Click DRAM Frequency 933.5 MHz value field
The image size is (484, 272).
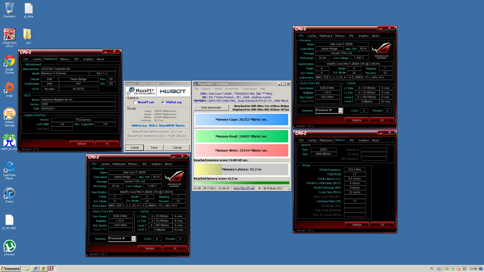click(x=355, y=170)
